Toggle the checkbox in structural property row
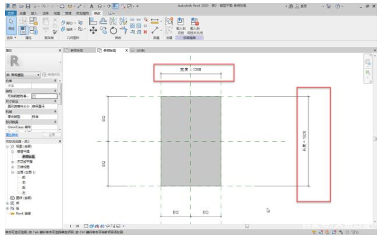This screenshot has width=382, height=237. 34,97
